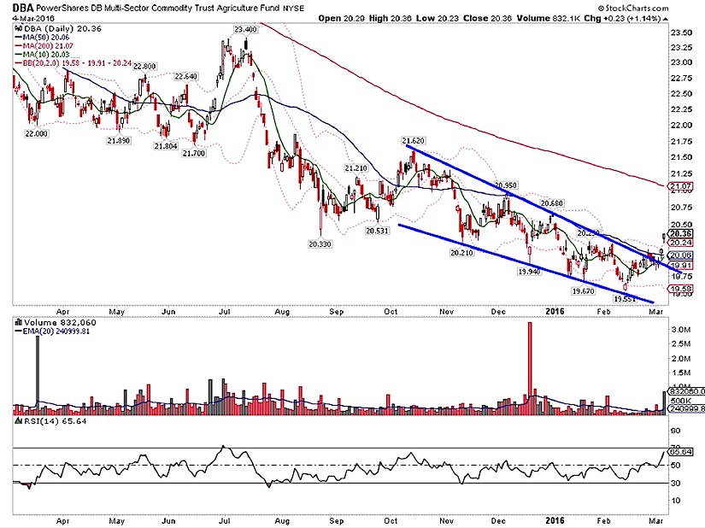This screenshot has height=528, width=705.
Task: Click the Chg +0.23 (+1.14%) readout
Action: tap(622, 19)
